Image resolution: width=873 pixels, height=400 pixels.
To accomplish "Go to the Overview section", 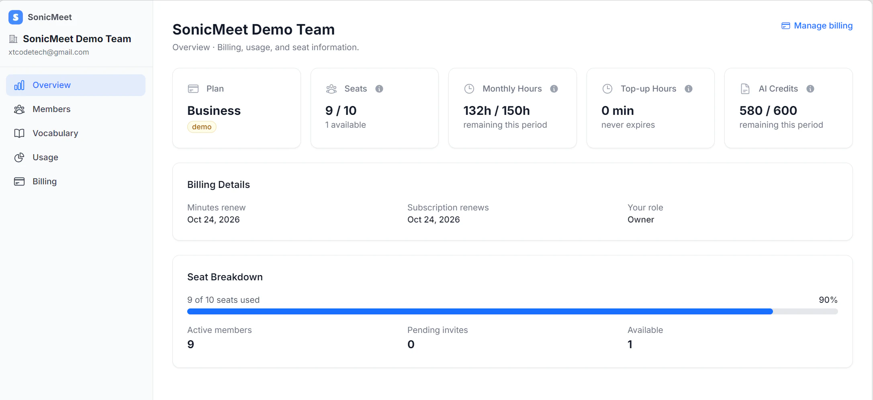I will click(76, 85).
